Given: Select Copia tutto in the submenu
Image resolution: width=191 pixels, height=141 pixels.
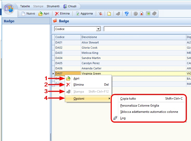Looking at the screenshot, I should pyautogui.click(x=128, y=99).
